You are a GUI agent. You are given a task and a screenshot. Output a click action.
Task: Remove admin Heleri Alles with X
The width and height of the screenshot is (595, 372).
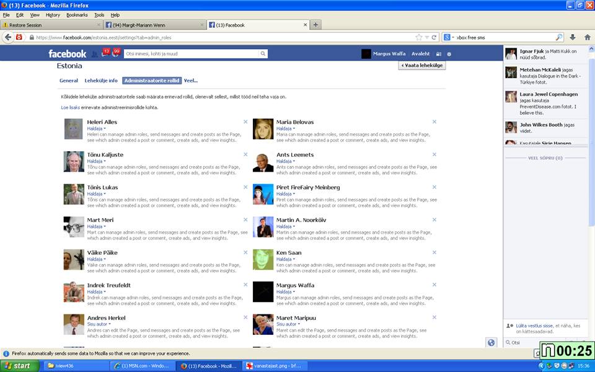pyautogui.click(x=245, y=122)
